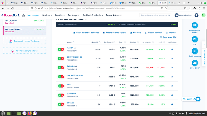Toggle reader view icon in address bar
The width and height of the screenshot is (207, 116).
(x=162, y=8)
